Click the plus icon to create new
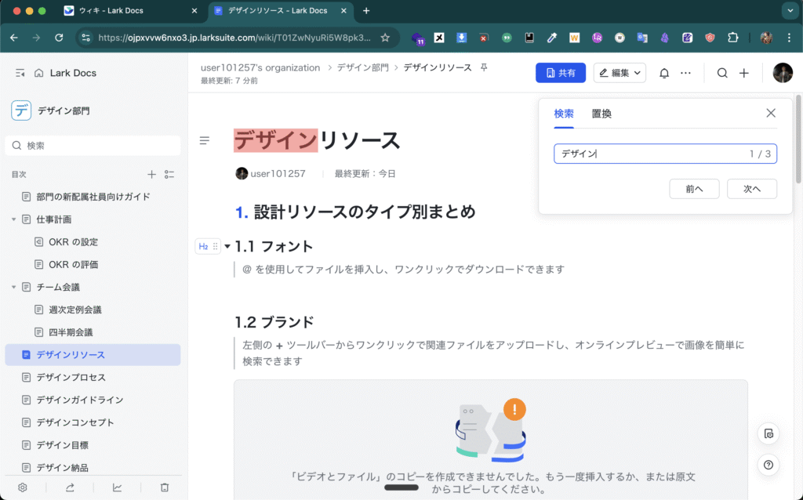803x500 pixels. [x=744, y=73]
